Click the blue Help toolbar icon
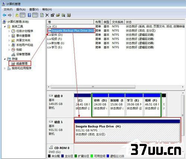 tap(29, 15)
